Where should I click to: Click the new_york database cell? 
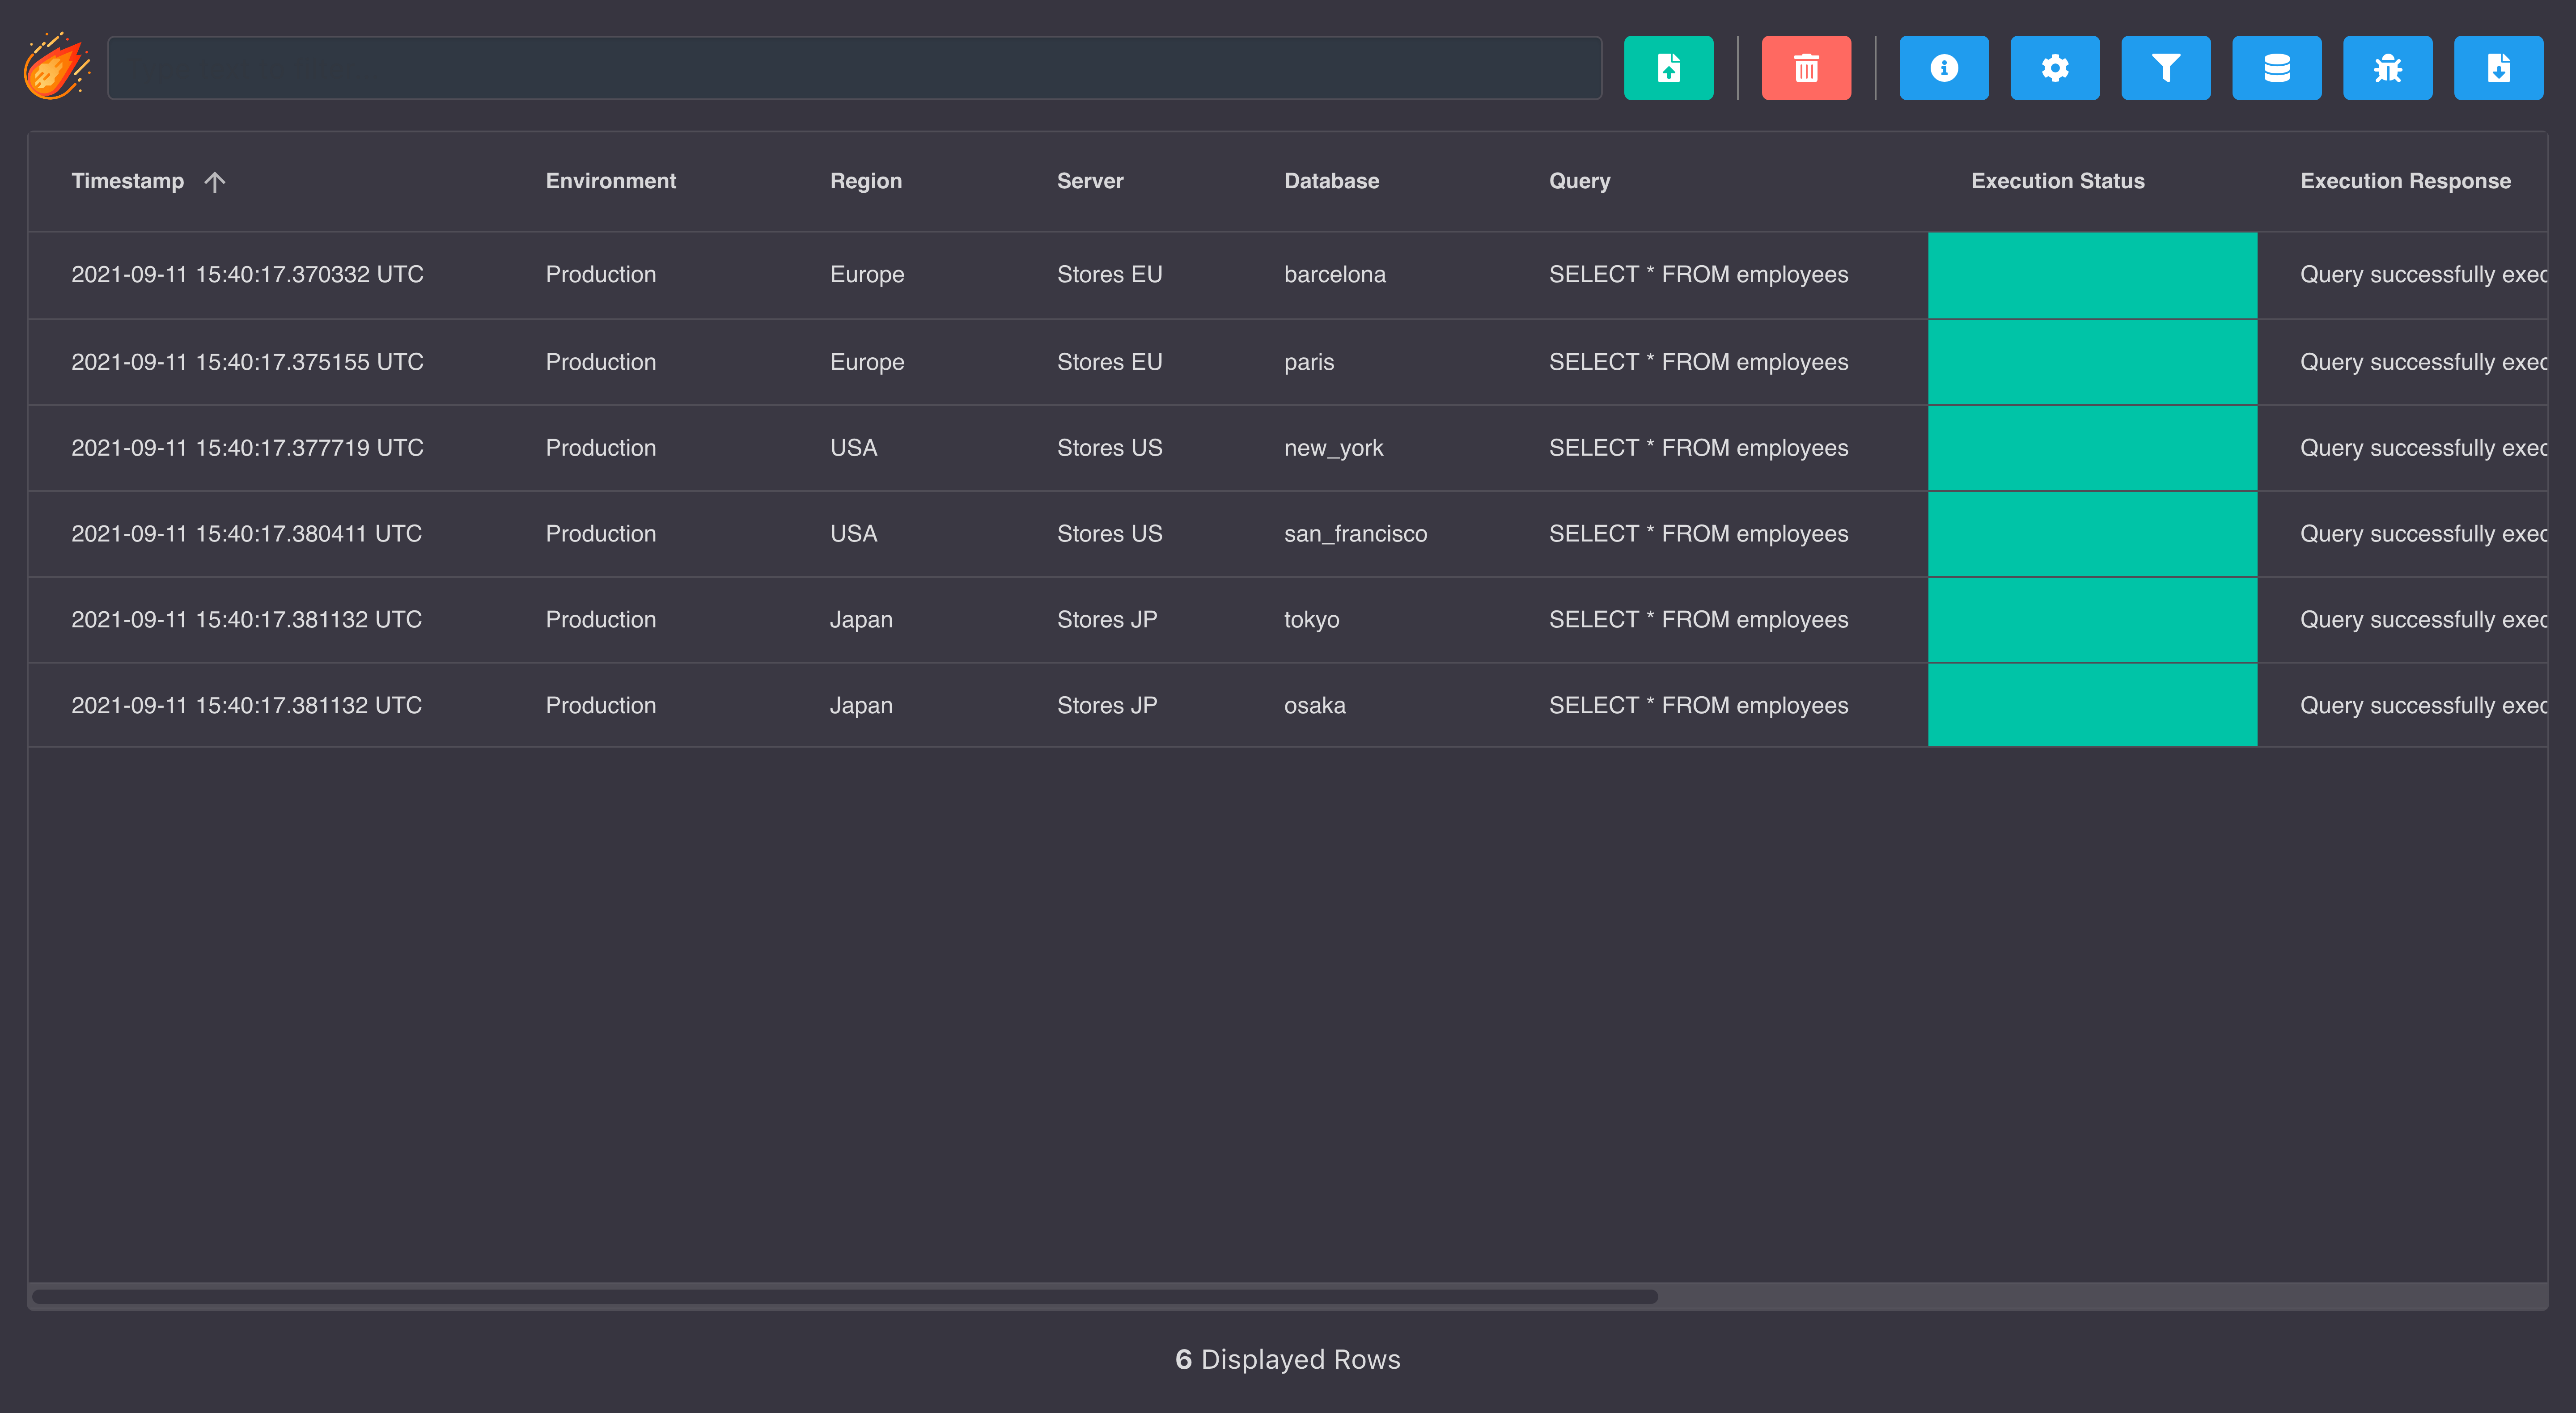1334,448
